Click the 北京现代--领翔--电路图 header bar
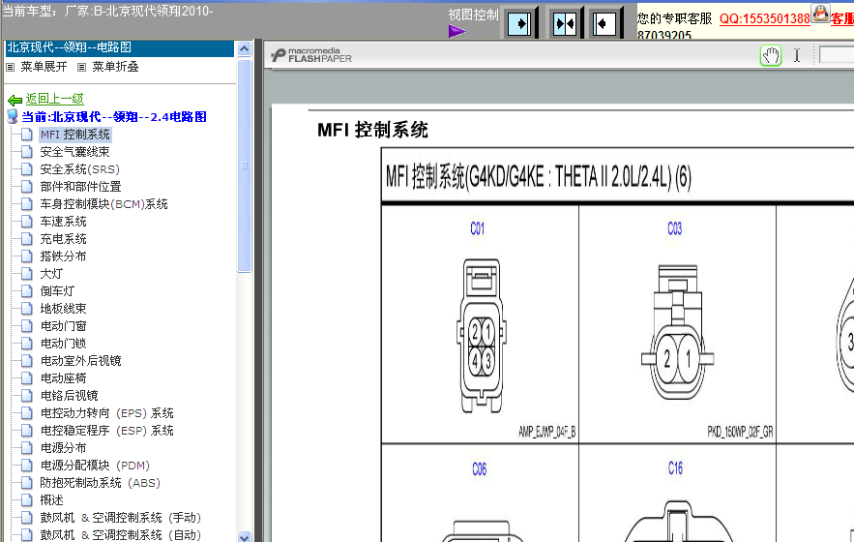 coord(120,48)
